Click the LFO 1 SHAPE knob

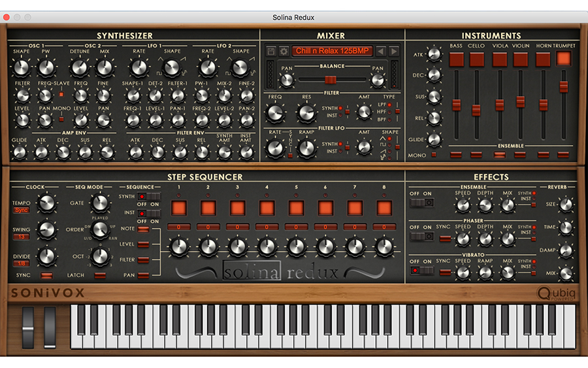point(172,68)
